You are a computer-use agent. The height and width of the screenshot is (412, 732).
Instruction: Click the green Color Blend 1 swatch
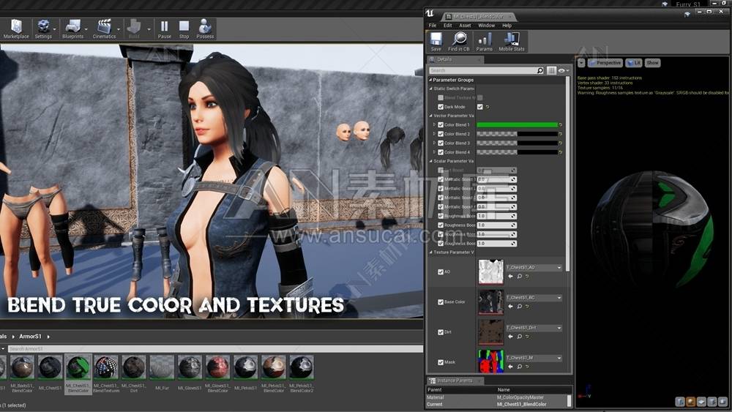[517, 125]
